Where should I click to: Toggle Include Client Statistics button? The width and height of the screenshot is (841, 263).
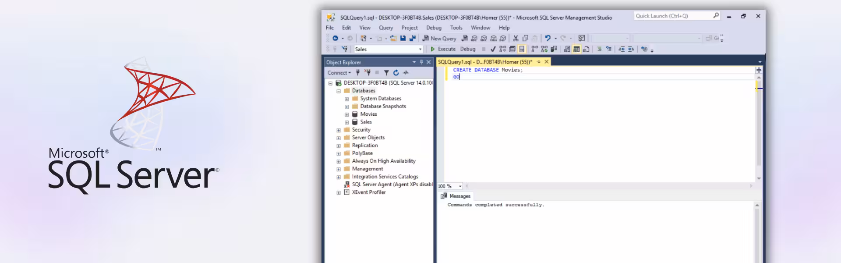pos(554,49)
